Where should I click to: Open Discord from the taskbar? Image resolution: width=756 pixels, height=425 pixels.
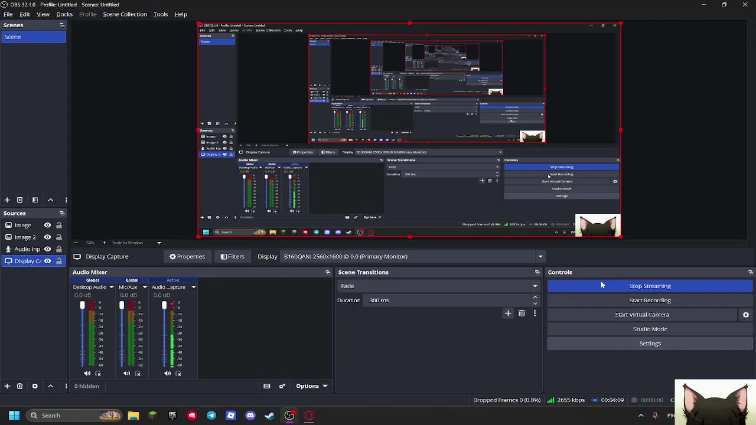250,416
